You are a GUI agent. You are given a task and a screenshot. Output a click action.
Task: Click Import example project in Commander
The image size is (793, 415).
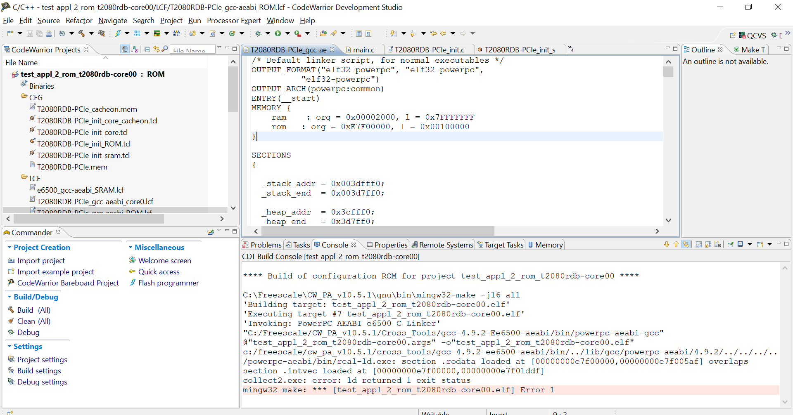tap(56, 271)
